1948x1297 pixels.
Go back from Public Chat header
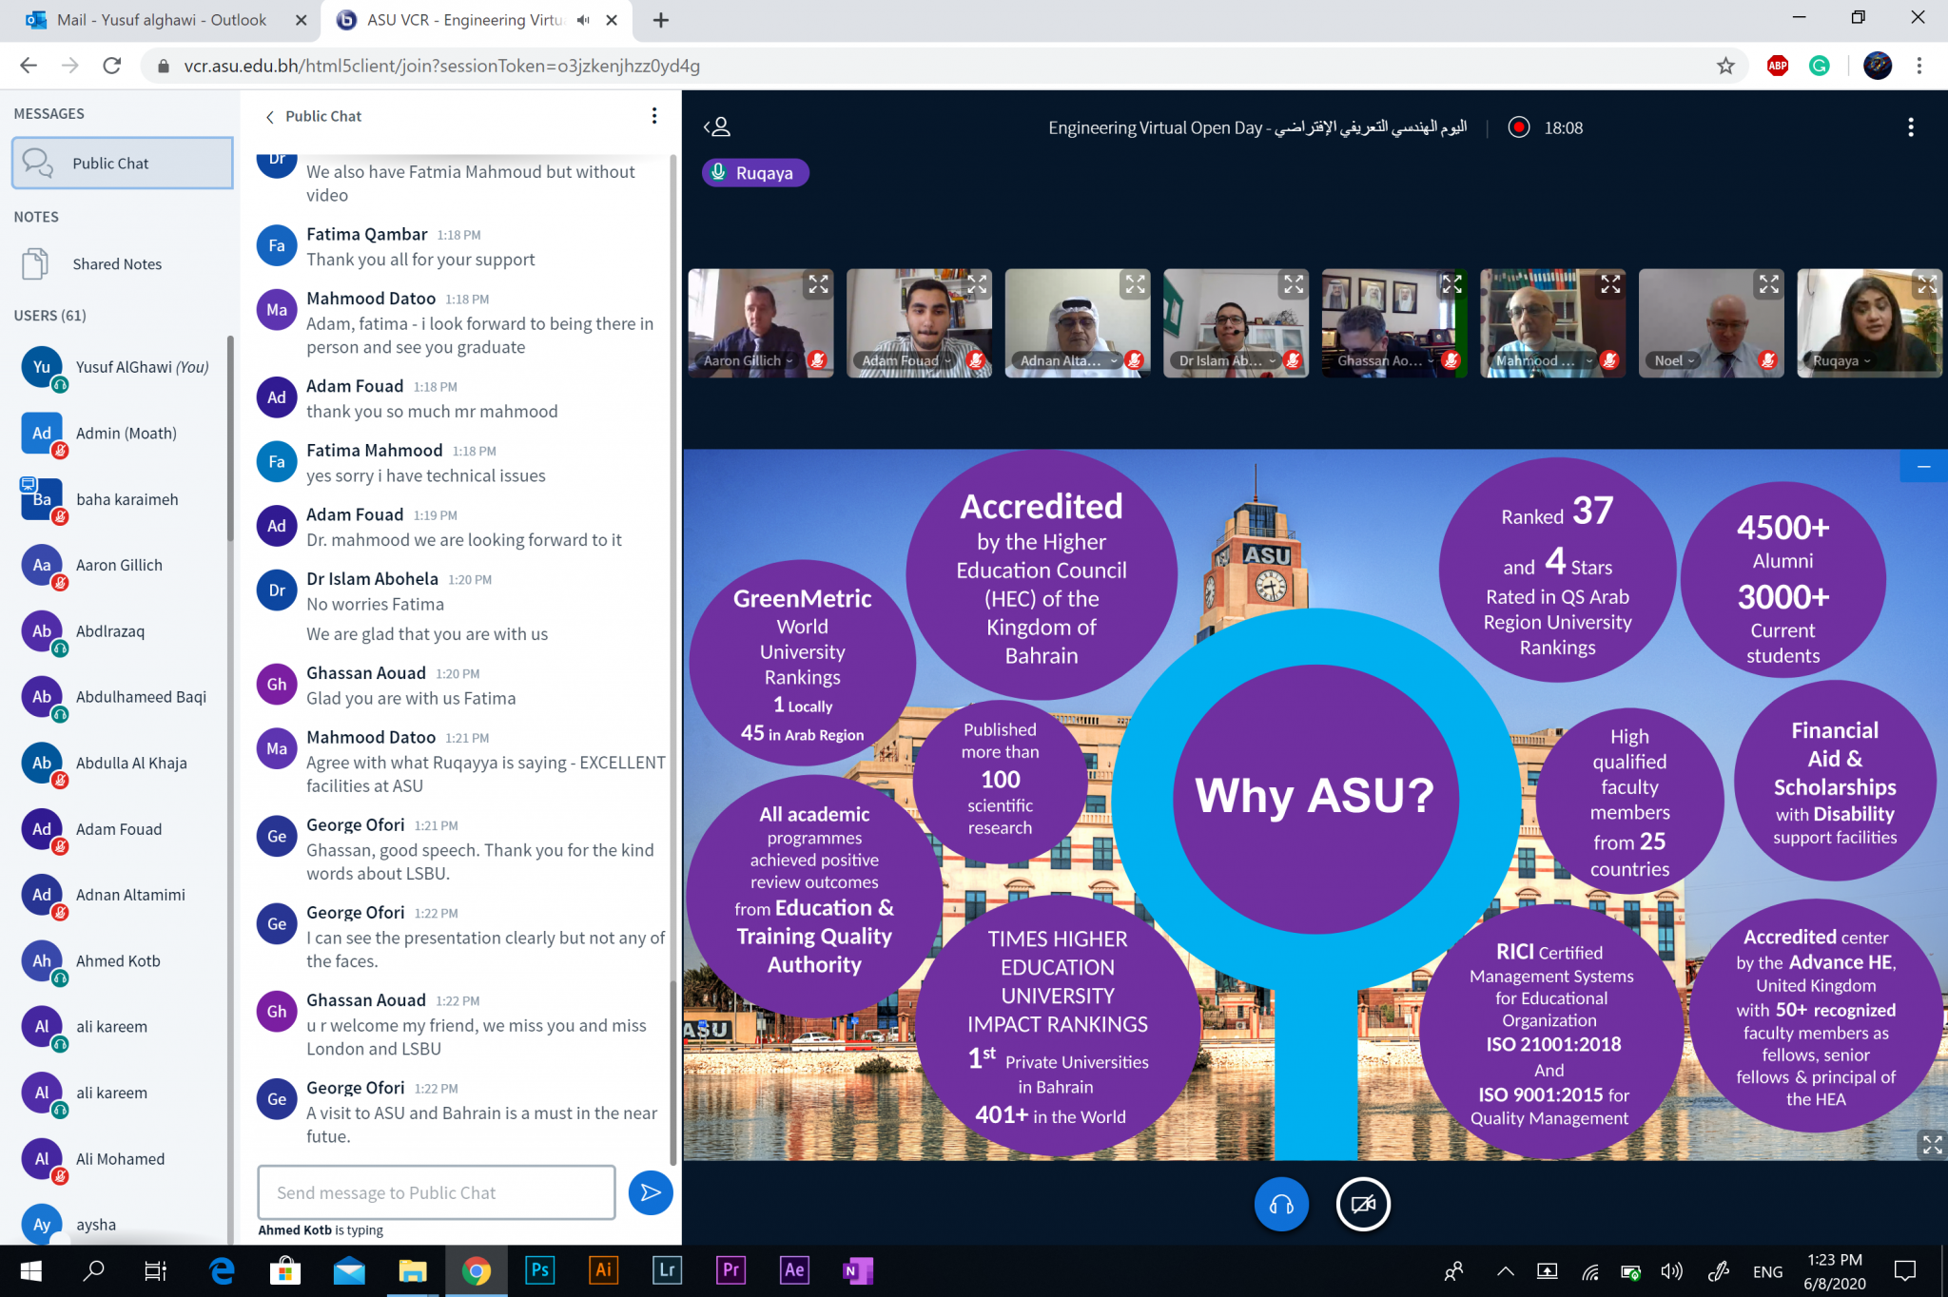[x=270, y=117]
